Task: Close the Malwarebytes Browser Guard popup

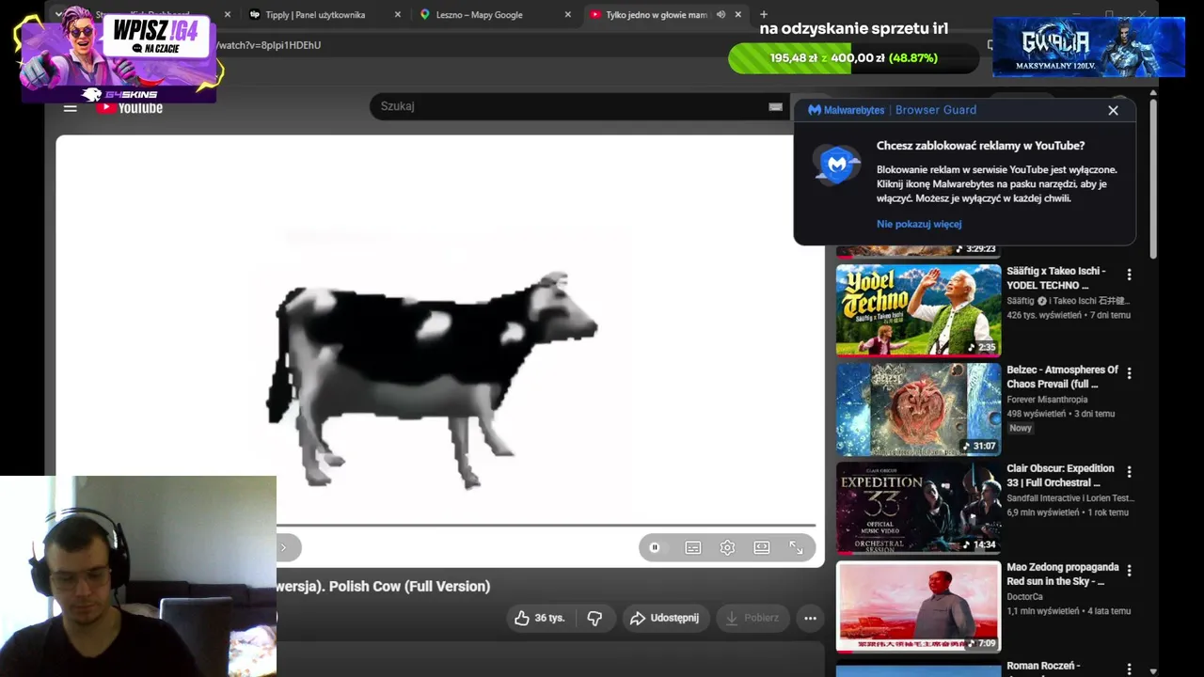Action: tap(1113, 110)
